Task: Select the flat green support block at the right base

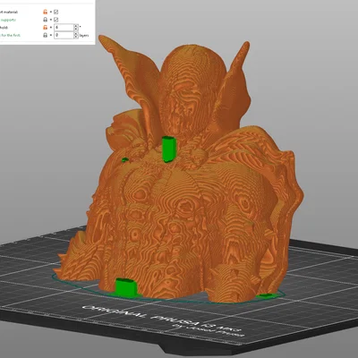Action: tap(268, 296)
